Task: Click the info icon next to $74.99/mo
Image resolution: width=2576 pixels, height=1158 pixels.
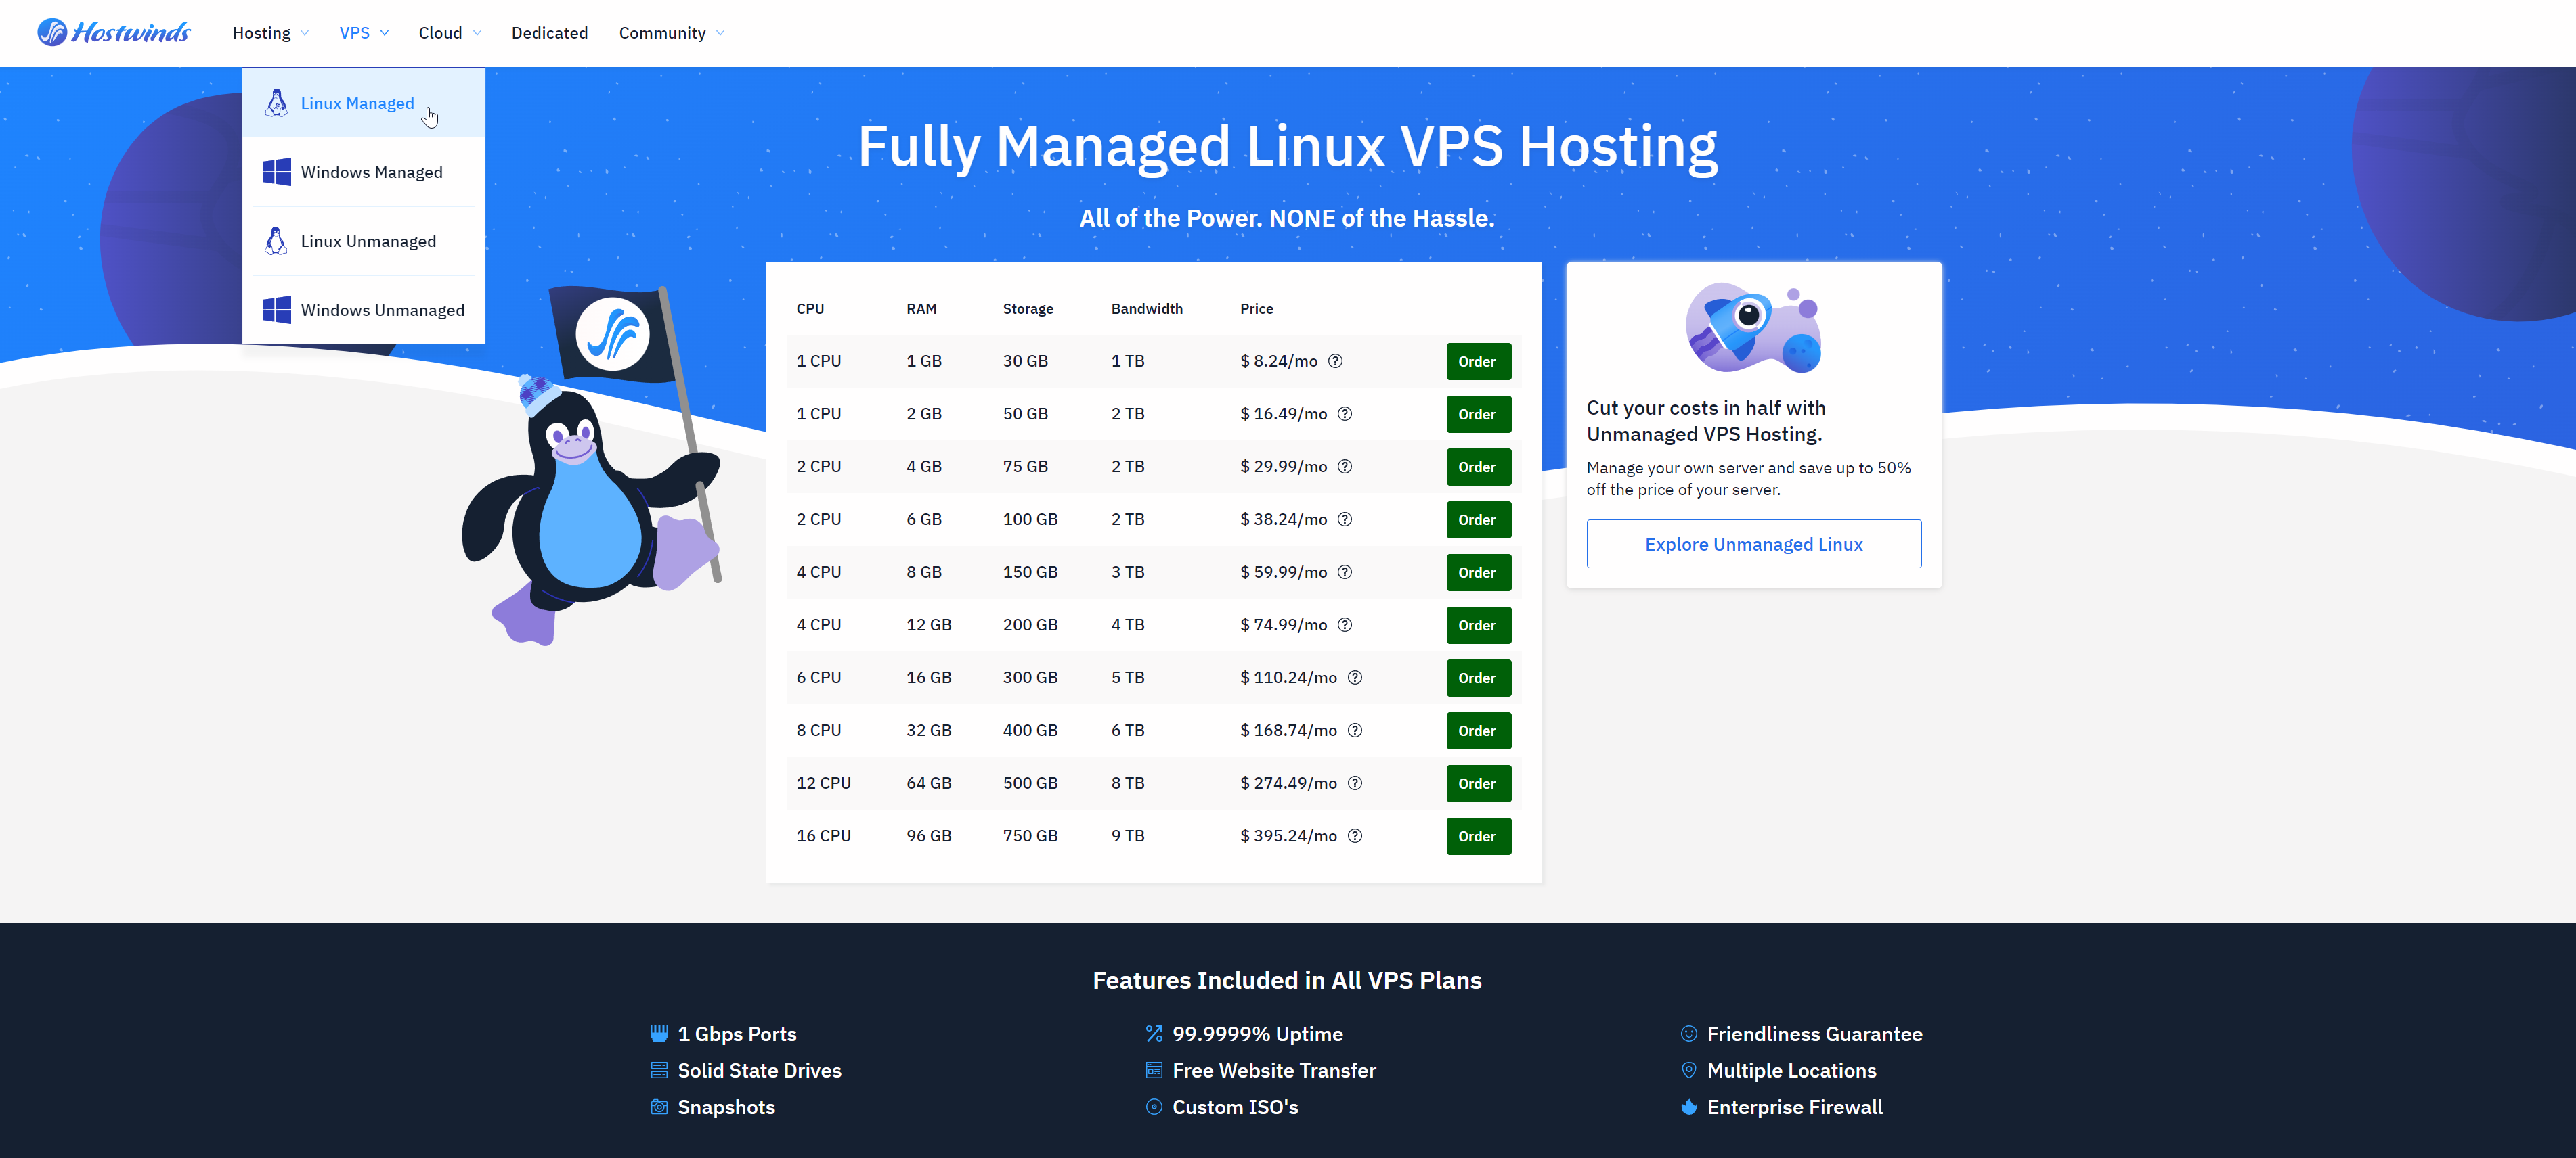Action: click(1345, 624)
